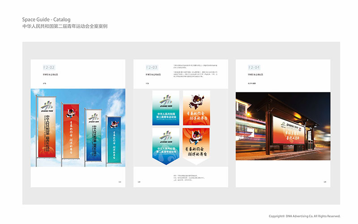The width and height of the screenshot is (358, 224).
Task: Open the night bus stop advertisement photo
Action: pos(283,125)
